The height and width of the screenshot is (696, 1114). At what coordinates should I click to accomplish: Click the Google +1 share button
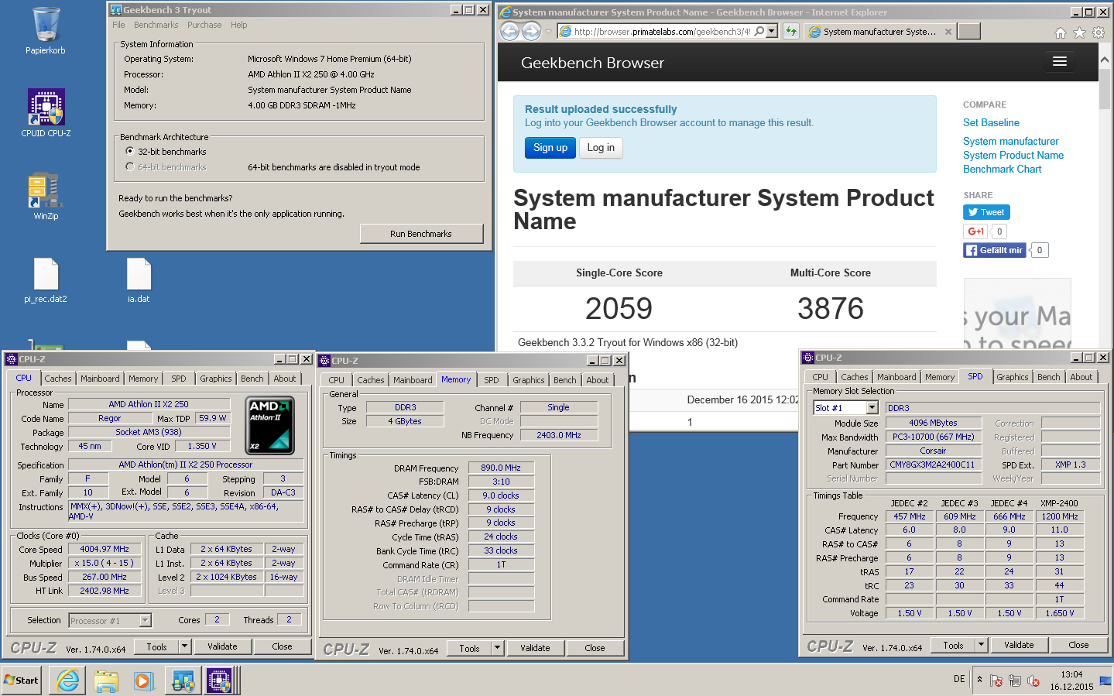975,231
